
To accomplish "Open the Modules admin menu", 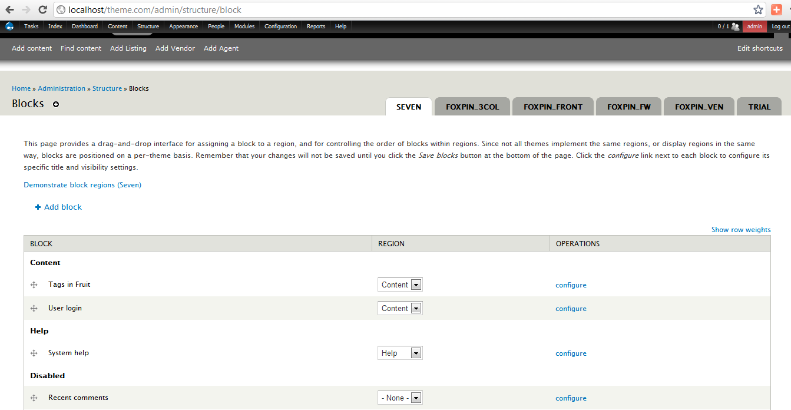I will [244, 26].
